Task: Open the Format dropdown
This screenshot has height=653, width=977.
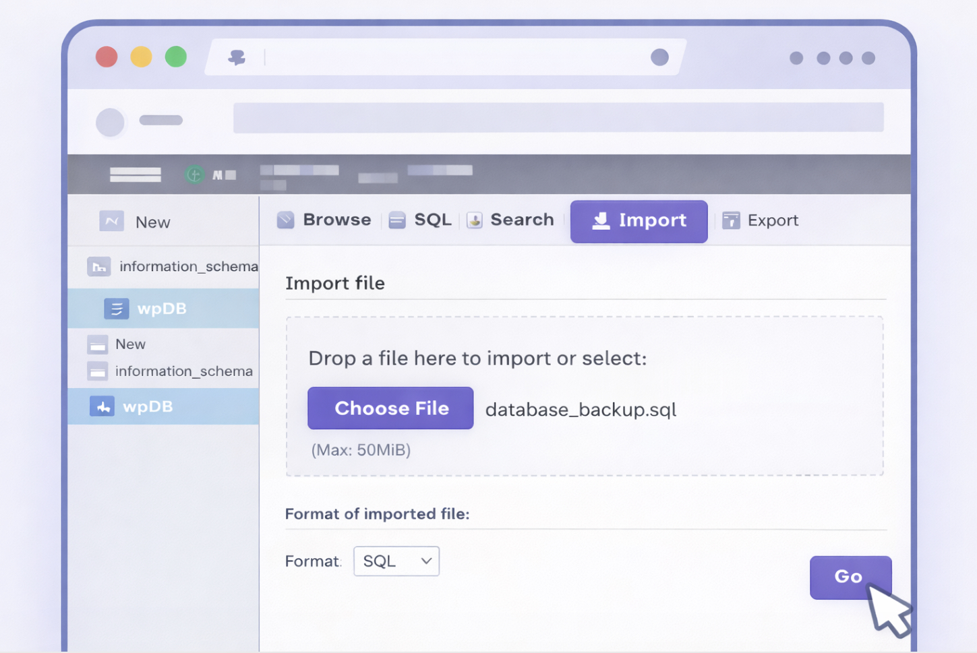Action: (x=396, y=561)
